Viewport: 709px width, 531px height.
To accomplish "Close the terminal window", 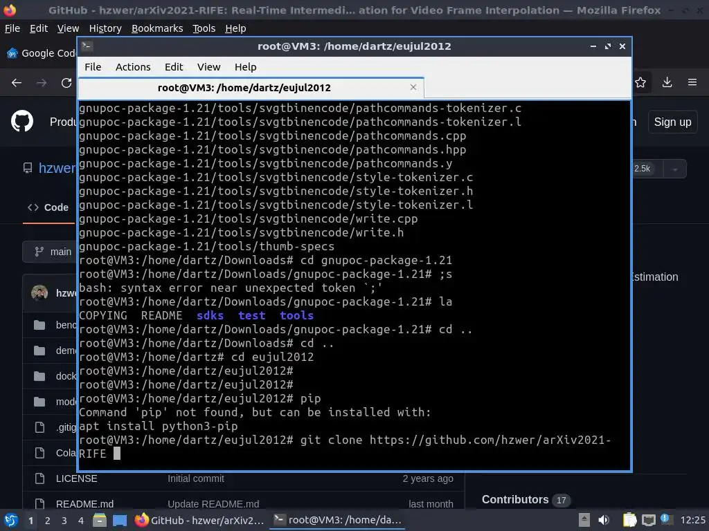I will click(622, 46).
